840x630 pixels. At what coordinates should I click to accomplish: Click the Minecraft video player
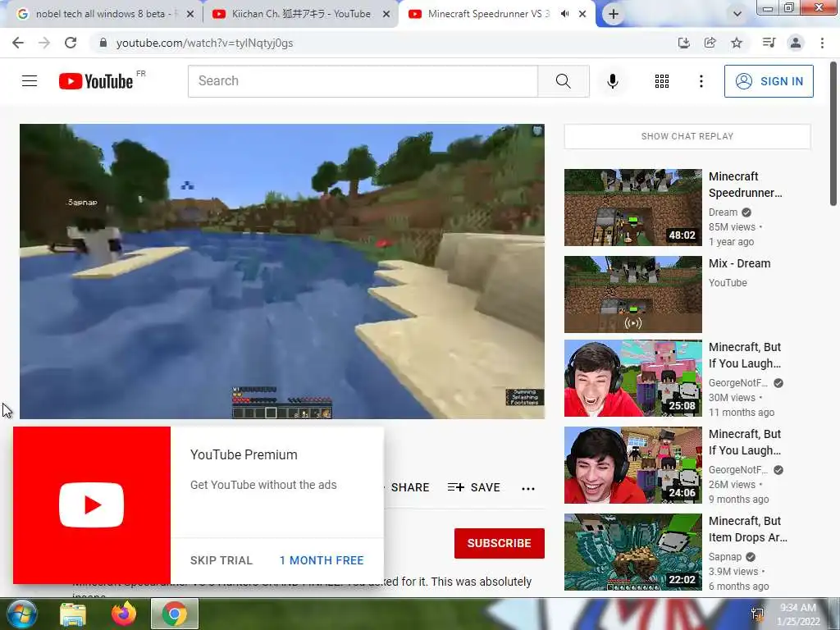[282, 271]
